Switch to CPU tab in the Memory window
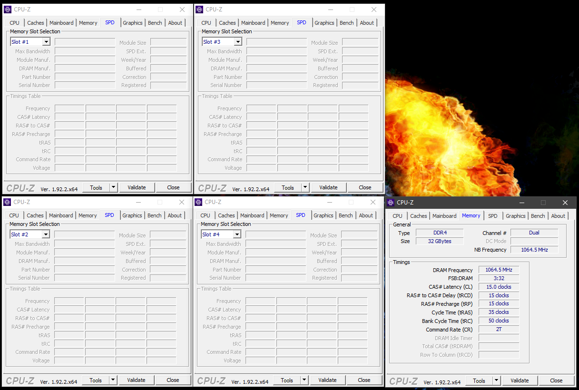This screenshot has width=579, height=390. (397, 216)
